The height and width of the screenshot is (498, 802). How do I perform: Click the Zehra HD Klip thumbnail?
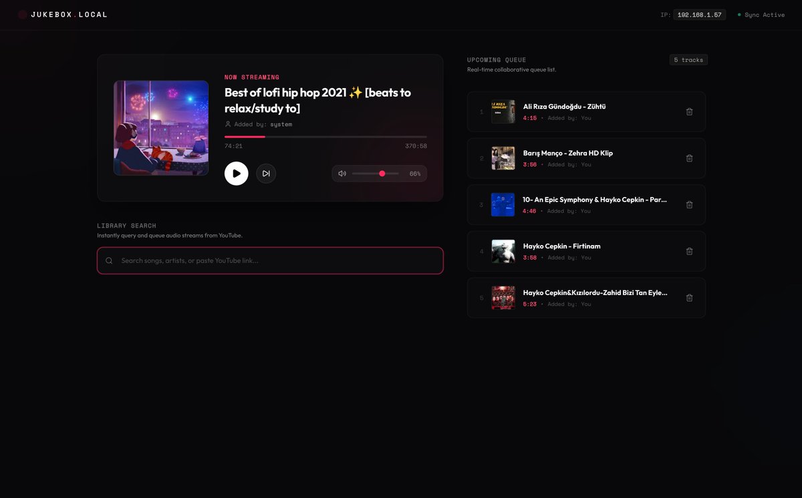[x=503, y=158]
